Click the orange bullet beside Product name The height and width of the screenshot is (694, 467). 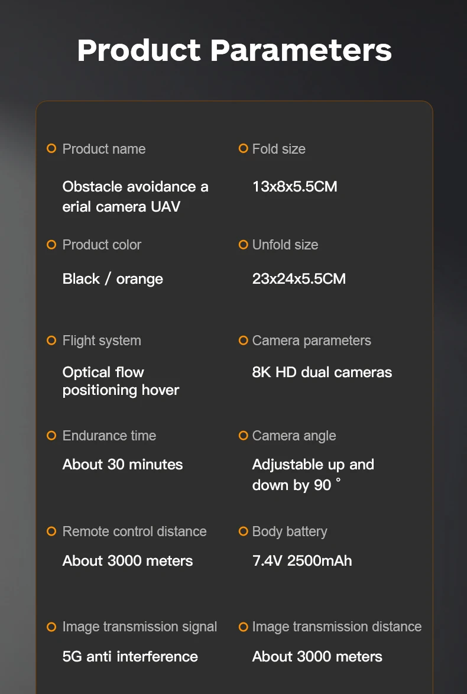[51, 149]
